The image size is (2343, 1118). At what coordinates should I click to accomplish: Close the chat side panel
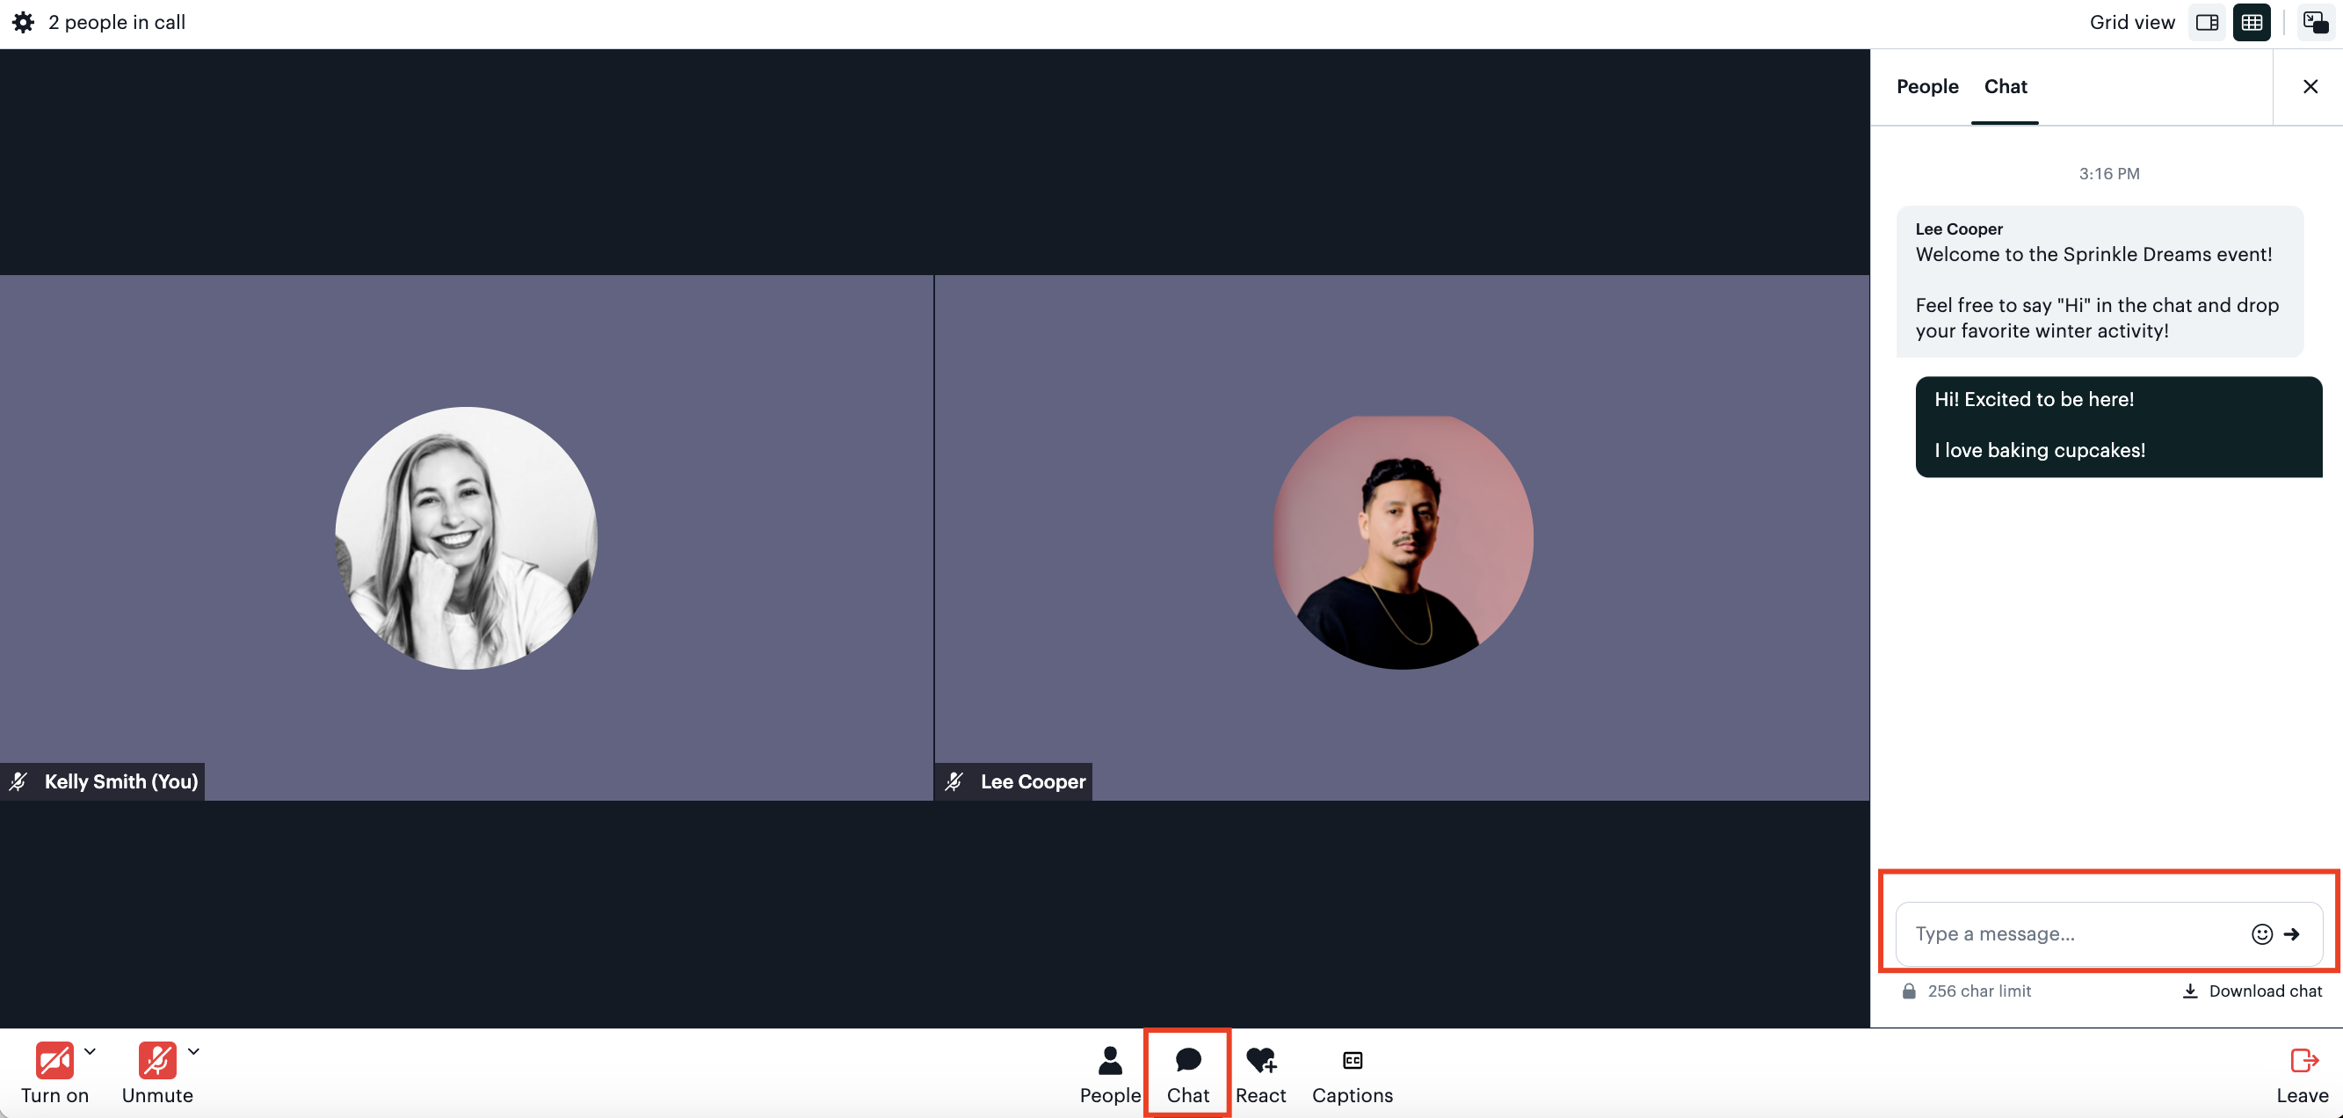click(2310, 86)
